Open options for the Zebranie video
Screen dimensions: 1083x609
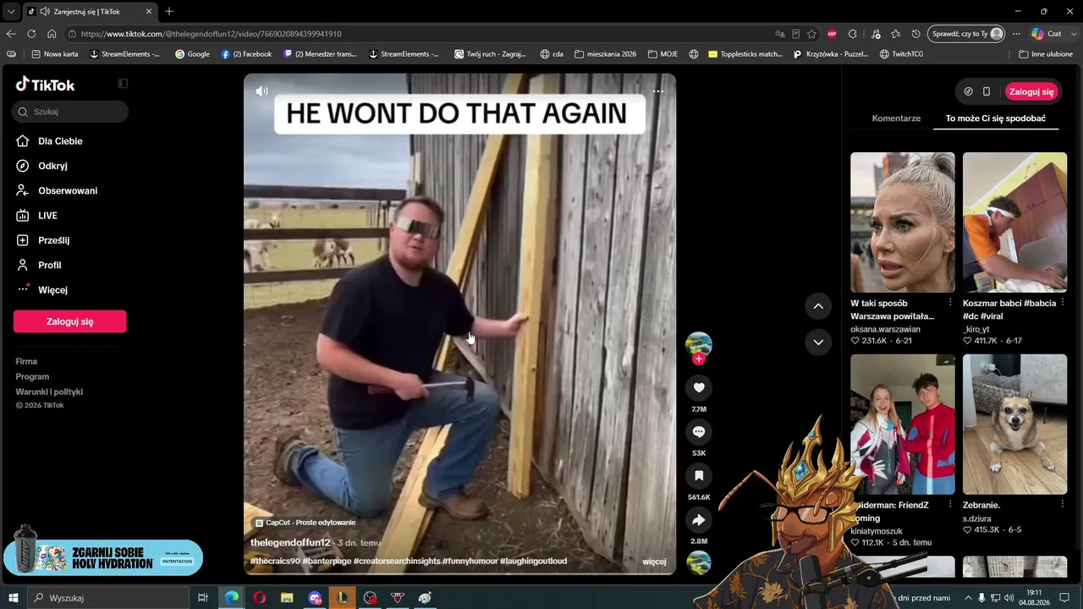coord(1063,505)
